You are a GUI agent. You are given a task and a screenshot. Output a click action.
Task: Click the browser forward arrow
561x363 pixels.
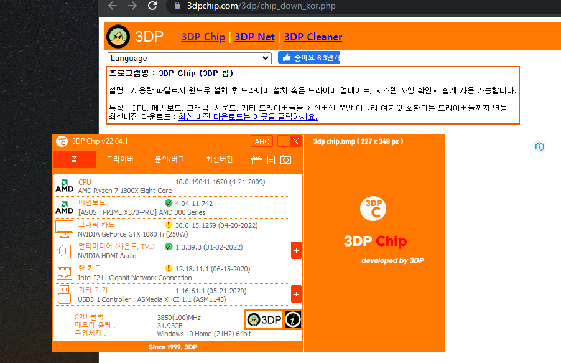pos(132,6)
